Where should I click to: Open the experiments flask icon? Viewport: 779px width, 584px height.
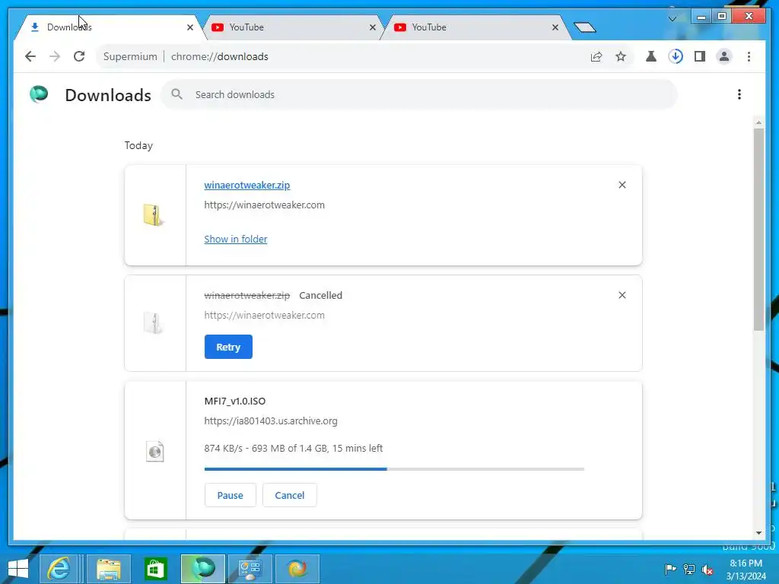point(651,56)
